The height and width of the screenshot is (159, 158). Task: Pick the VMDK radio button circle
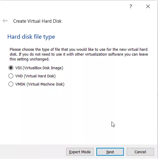11,84
